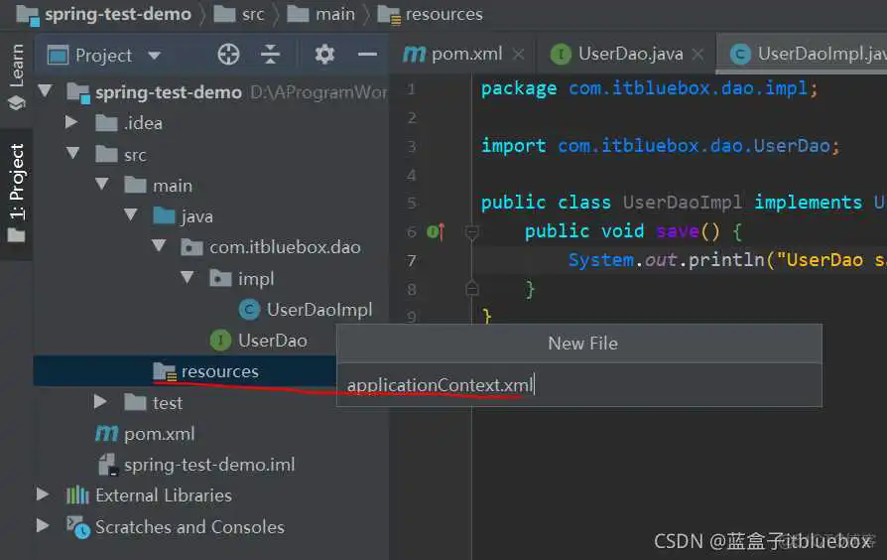Click the Collapse All icon in Project panel
The image size is (887, 560).
point(270,55)
